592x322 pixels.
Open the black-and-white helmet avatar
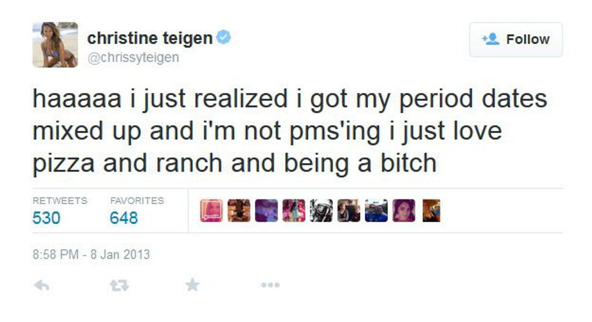[321, 210]
